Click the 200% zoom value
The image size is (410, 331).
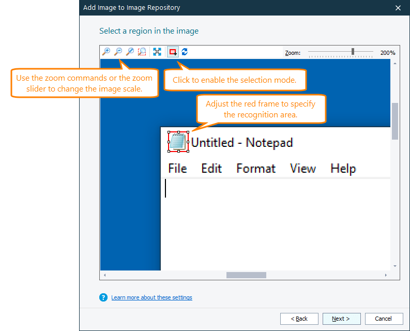tap(388, 53)
